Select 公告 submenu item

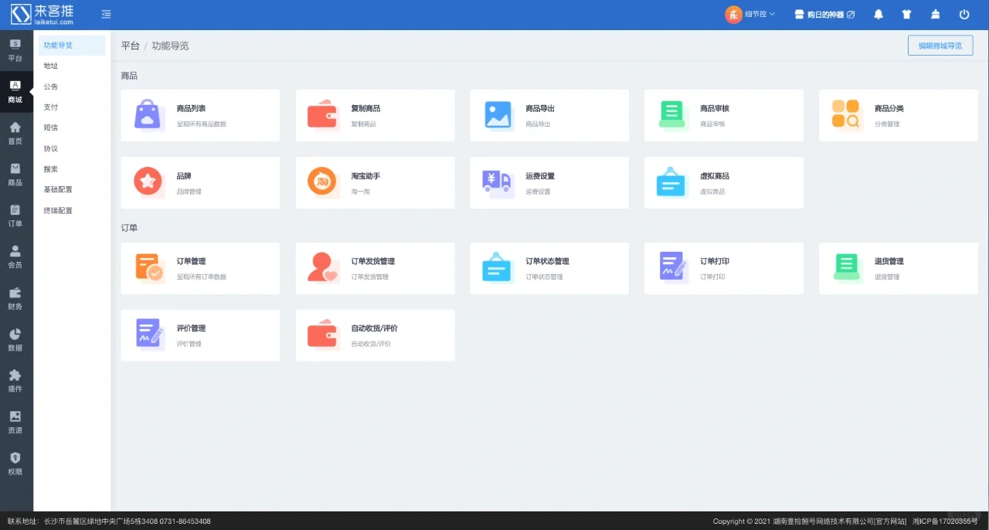pos(72,87)
